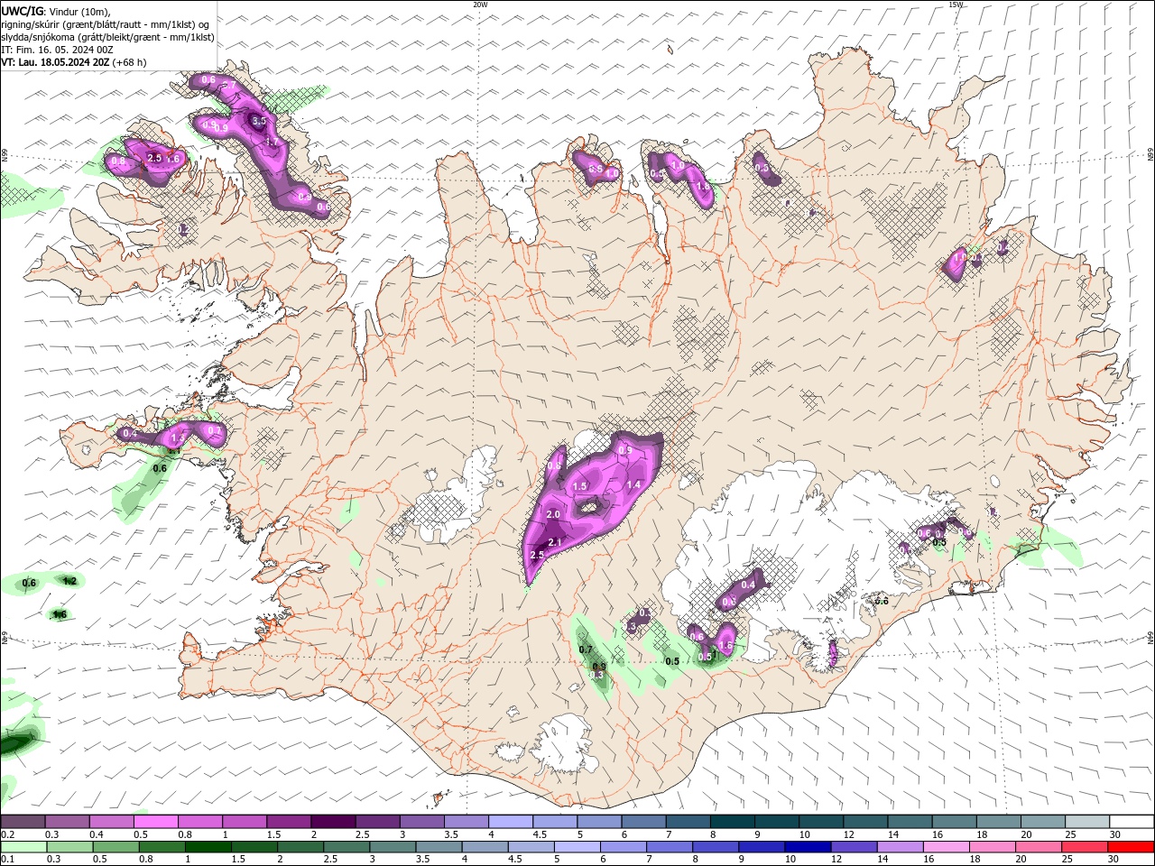
Task: Click the 0.2 tick label on the snow legend
Action: 7,834
